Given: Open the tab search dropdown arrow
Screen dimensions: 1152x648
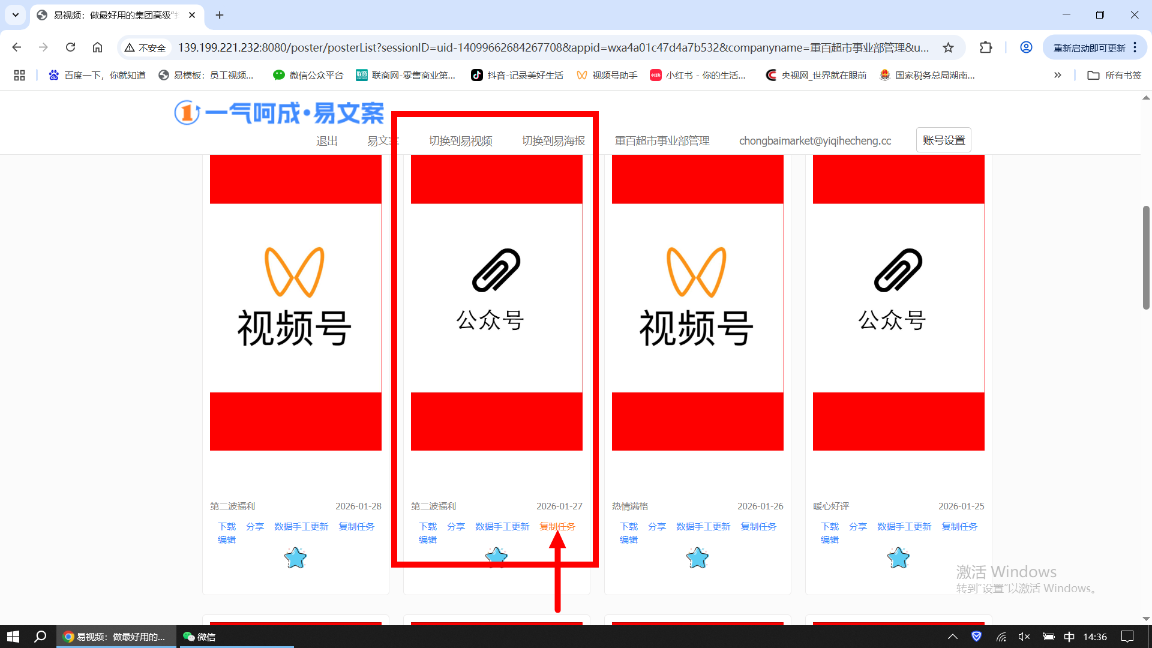Looking at the screenshot, I should [x=16, y=15].
